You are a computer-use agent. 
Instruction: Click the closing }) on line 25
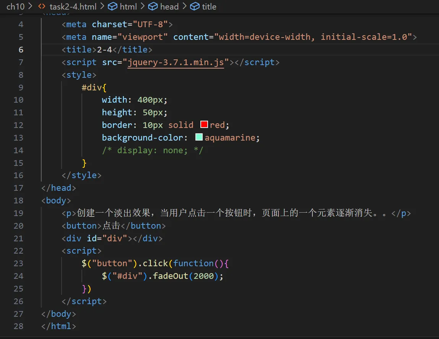86,288
